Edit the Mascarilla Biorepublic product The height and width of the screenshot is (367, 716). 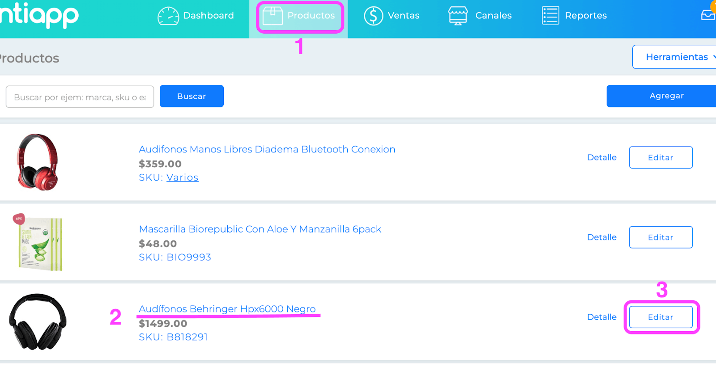click(661, 237)
